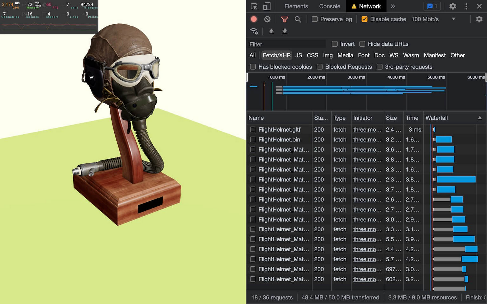Switch to the Console tab
The width and height of the screenshot is (487, 304).
point(330,6)
